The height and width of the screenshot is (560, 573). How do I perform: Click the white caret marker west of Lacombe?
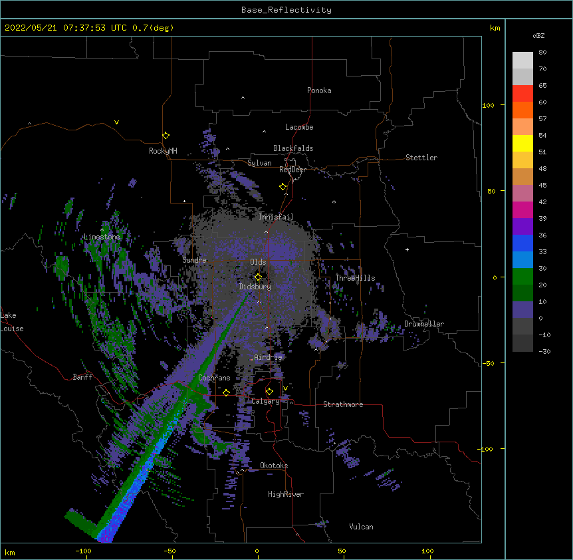264,132
